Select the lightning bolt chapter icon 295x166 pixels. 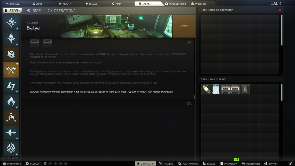click(11, 86)
